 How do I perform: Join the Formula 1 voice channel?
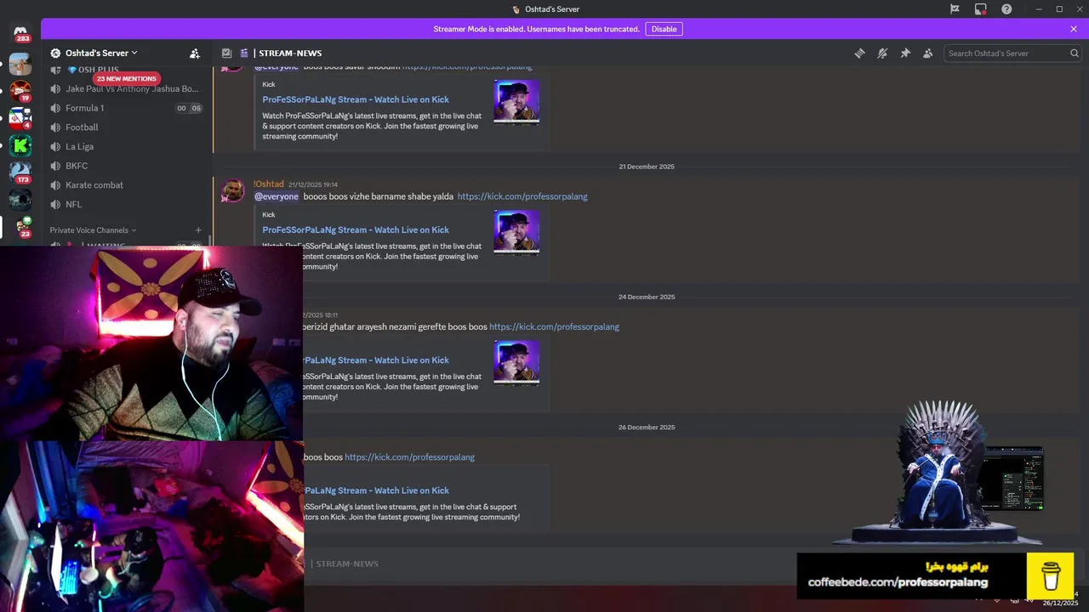(x=126, y=108)
